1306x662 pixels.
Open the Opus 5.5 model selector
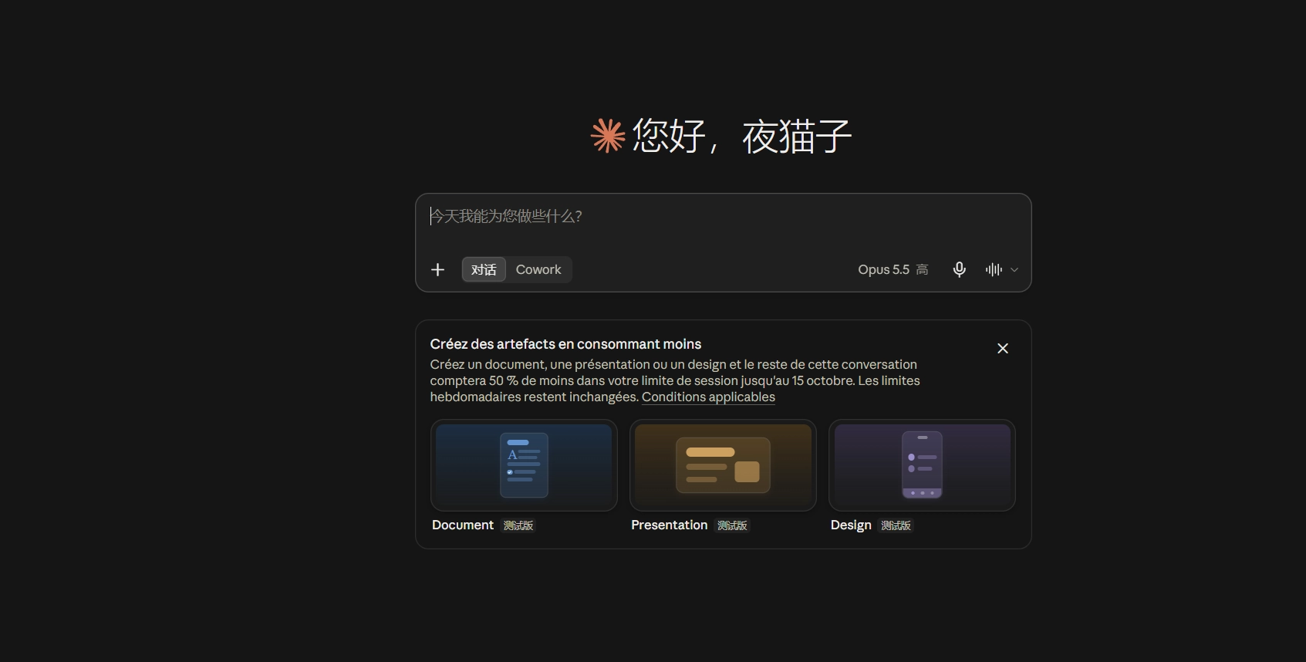(x=893, y=269)
